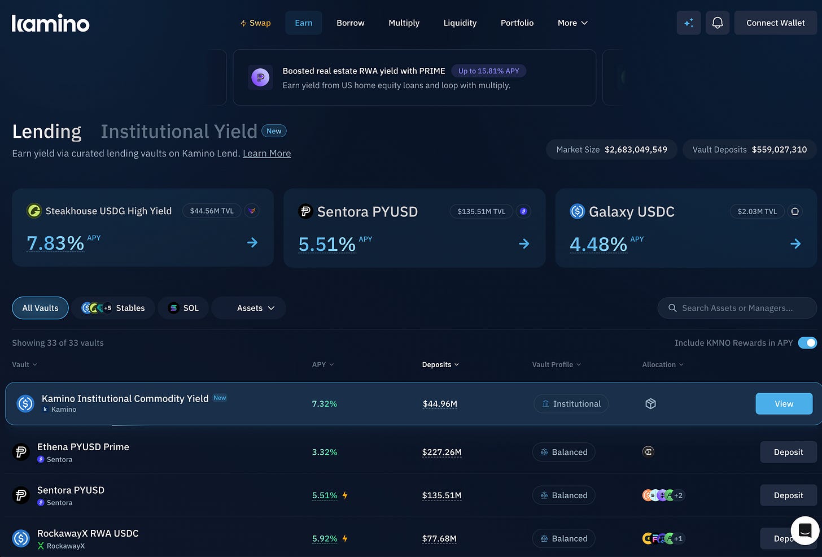Screen dimensions: 822x557
Task: Open the Assets filter dropdown
Action: click(249, 308)
